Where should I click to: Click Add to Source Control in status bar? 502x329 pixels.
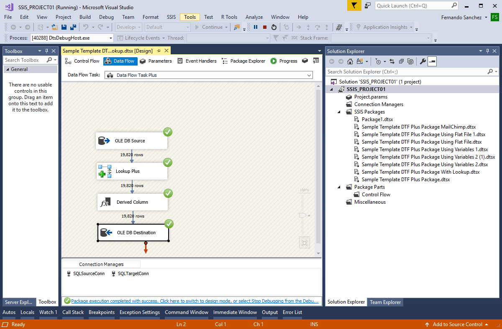457,324
